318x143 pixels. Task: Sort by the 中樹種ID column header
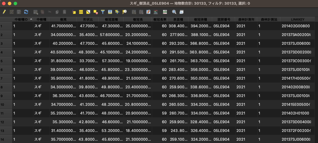(23, 19)
